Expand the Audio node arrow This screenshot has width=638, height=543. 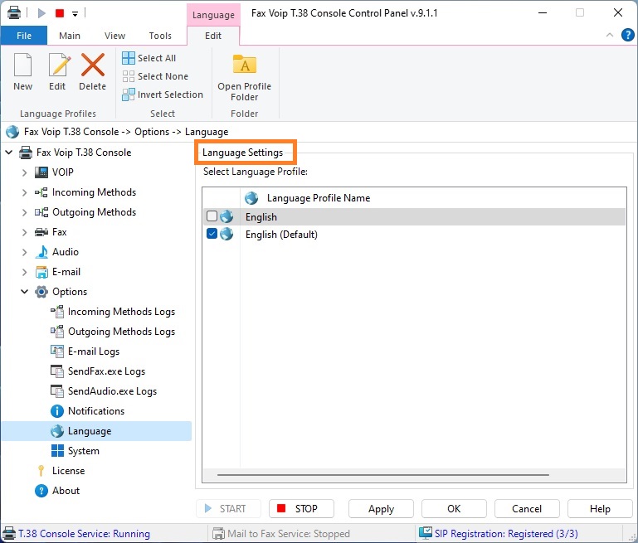pos(24,252)
